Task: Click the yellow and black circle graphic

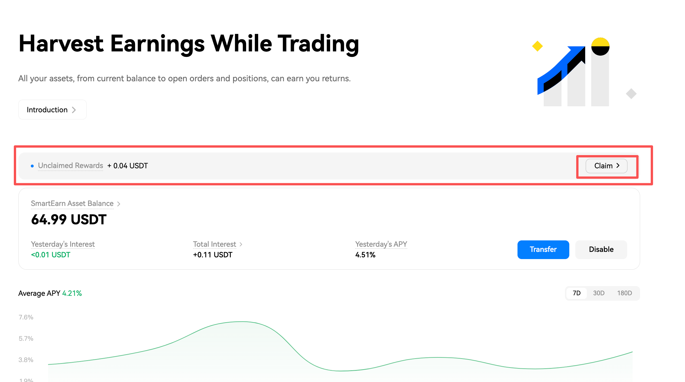Action: point(600,47)
